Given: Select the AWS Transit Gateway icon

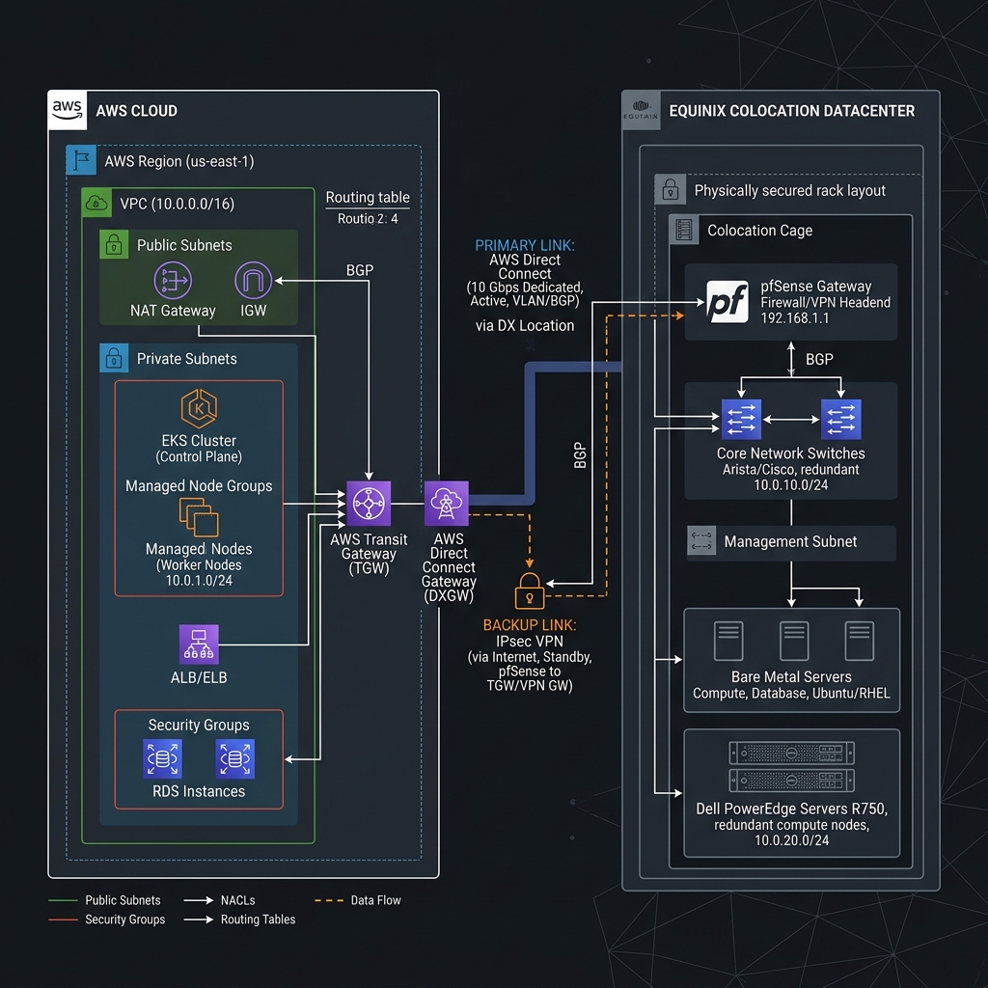Looking at the screenshot, I should [369, 504].
